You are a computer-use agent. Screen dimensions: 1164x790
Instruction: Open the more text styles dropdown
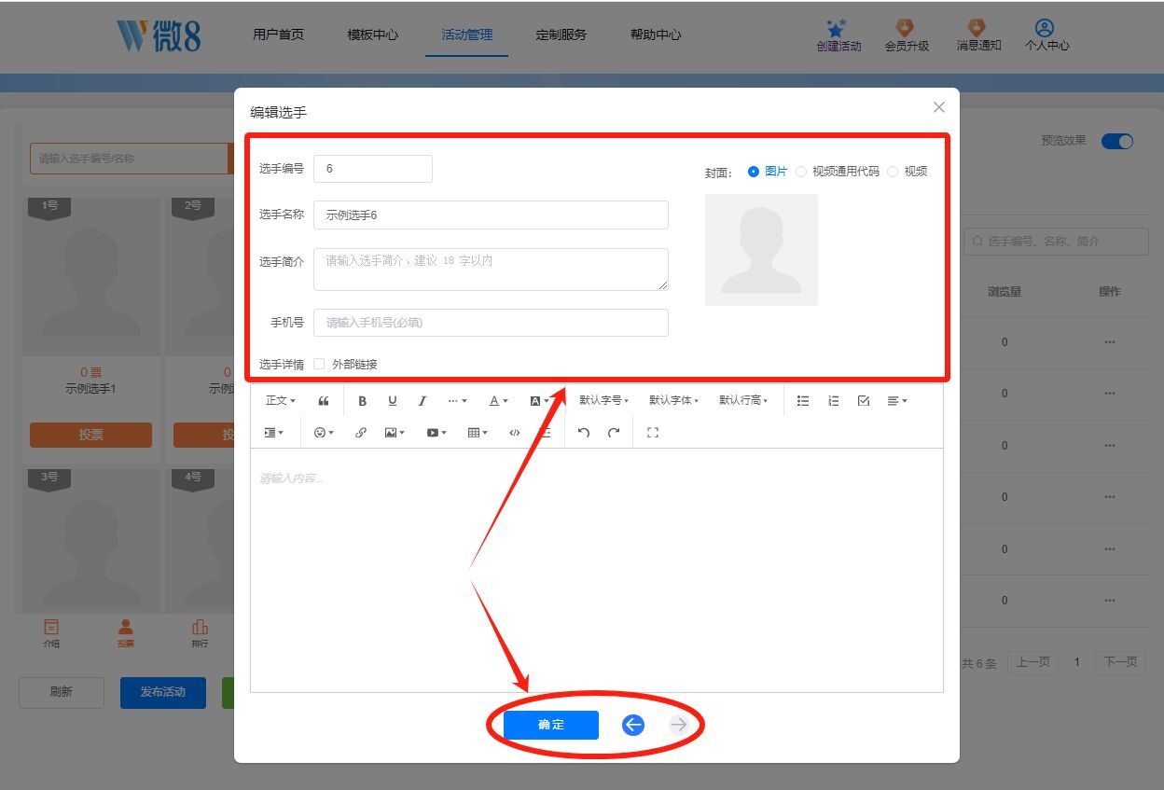tap(457, 401)
